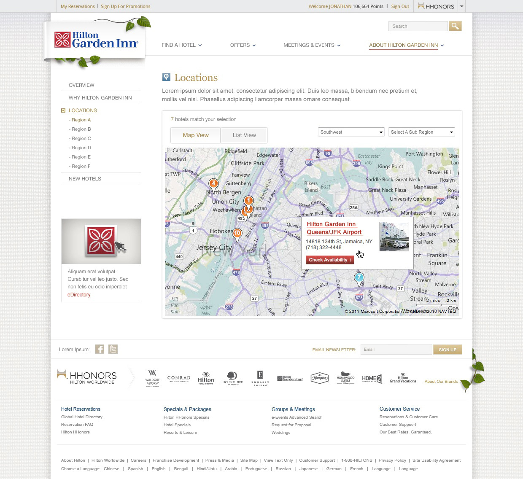Open Overview in the sidebar
The width and height of the screenshot is (523, 479).
tap(81, 85)
